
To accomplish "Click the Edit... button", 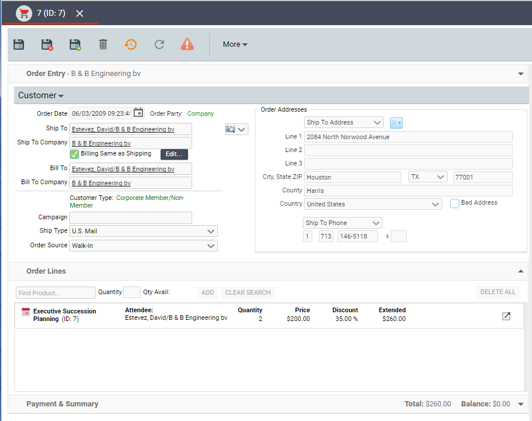I will (x=174, y=154).
